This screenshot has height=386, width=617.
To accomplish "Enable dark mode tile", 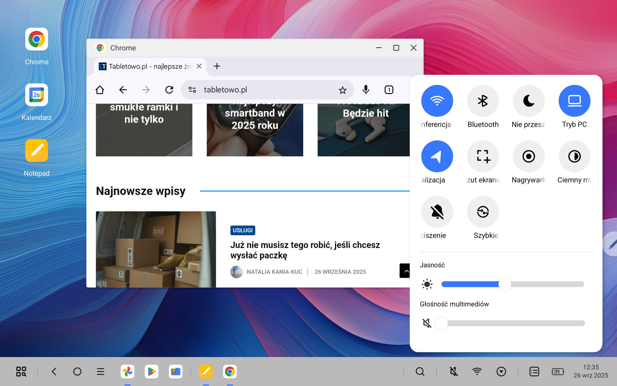I will tap(574, 157).
